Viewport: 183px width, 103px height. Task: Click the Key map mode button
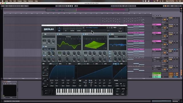[x=168, y=6]
